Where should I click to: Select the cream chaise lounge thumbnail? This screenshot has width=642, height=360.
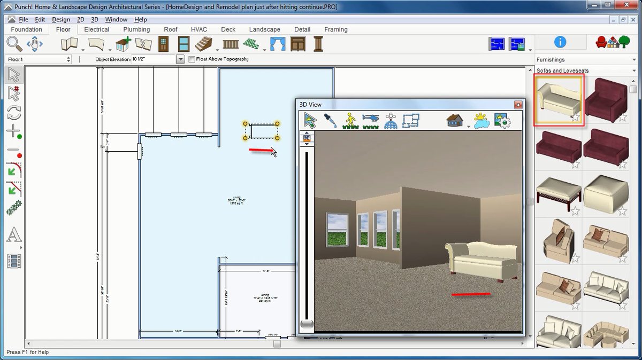pyautogui.click(x=559, y=100)
